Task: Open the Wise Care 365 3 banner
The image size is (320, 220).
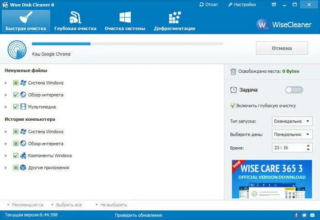Action: click(x=272, y=179)
